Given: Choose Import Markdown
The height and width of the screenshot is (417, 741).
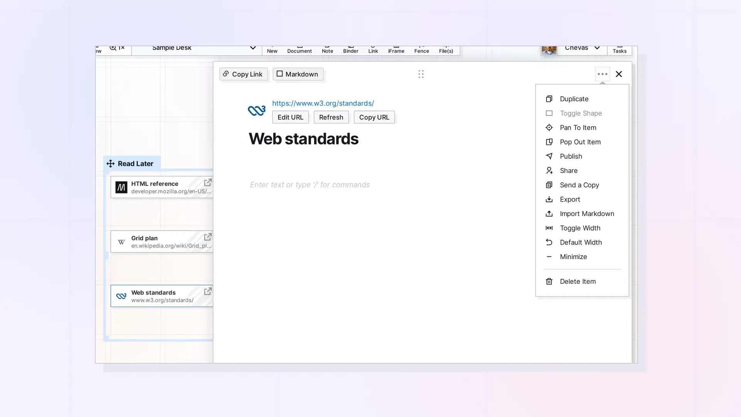Looking at the screenshot, I should tap(582, 214).
